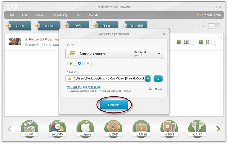
Task: Click the Save to file path field
Action: click(x=106, y=79)
